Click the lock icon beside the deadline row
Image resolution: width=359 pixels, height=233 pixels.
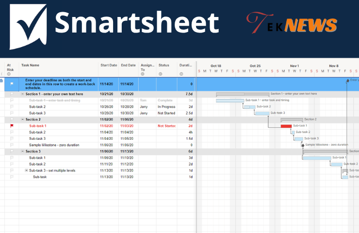coord(1,81)
